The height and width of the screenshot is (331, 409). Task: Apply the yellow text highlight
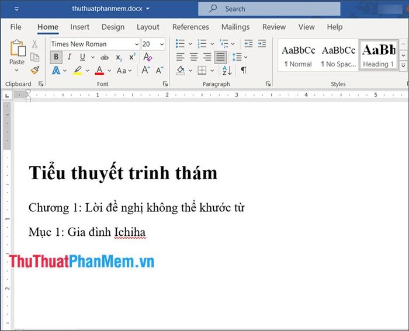(x=78, y=71)
